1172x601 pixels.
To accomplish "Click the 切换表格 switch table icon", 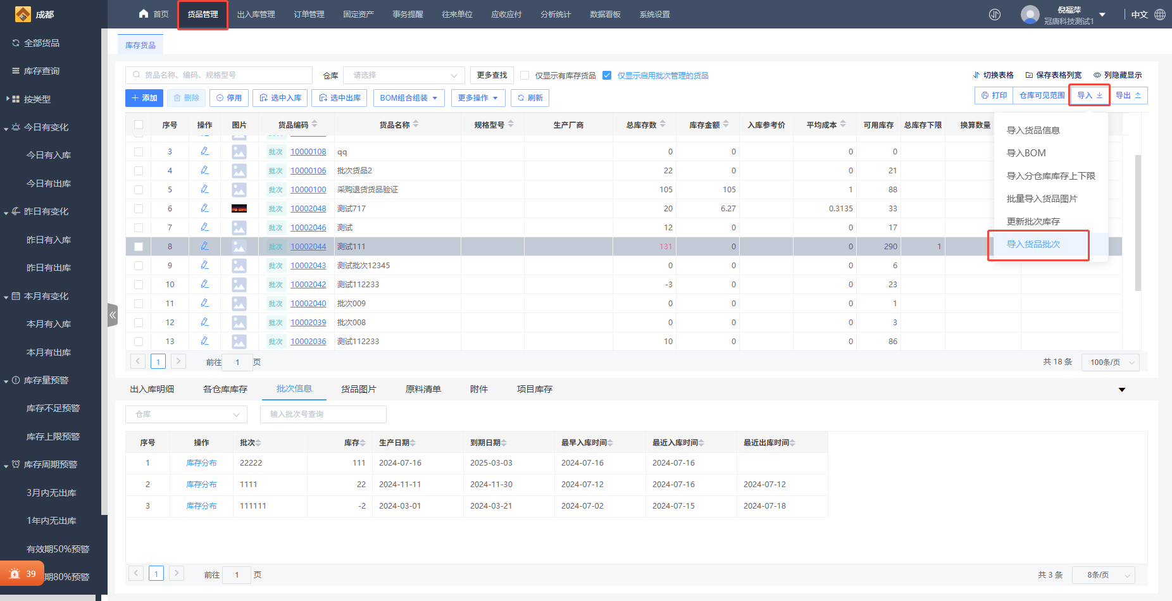I will pyautogui.click(x=976, y=75).
